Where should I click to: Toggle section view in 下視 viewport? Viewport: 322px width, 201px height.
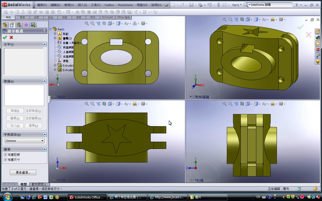tap(104, 104)
